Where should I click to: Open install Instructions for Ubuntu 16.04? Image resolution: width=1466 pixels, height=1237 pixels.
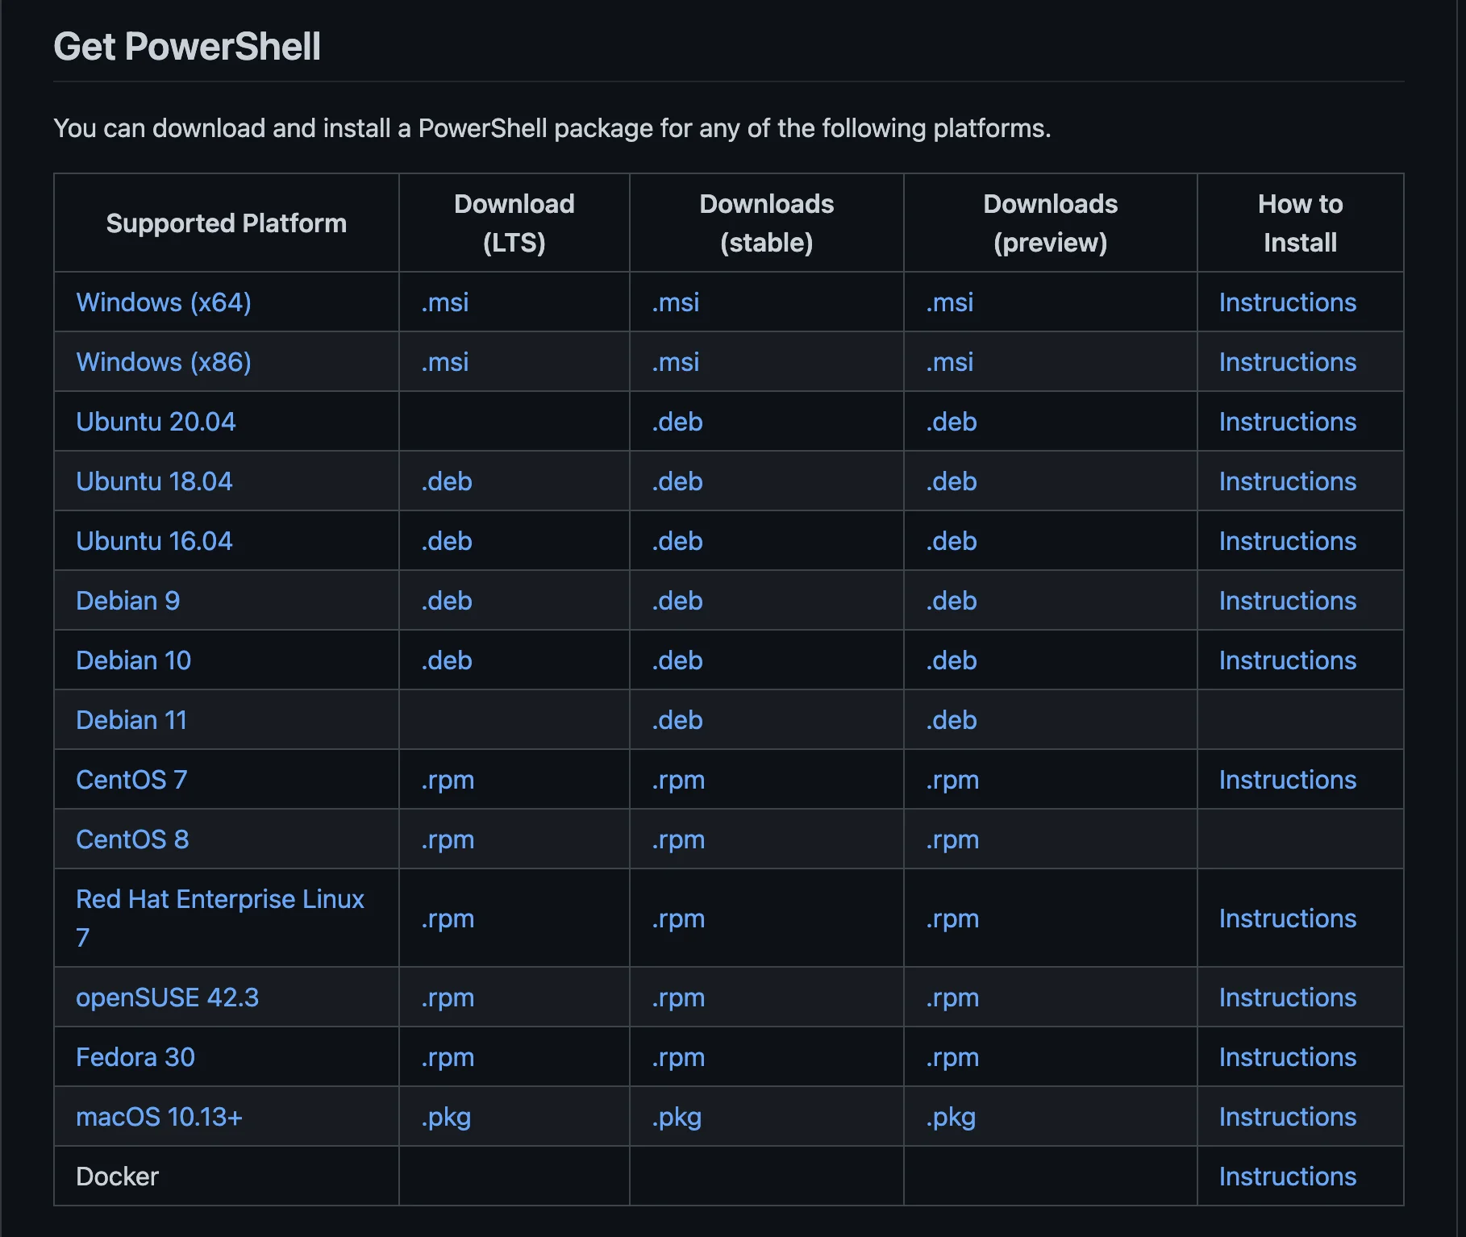(1287, 541)
